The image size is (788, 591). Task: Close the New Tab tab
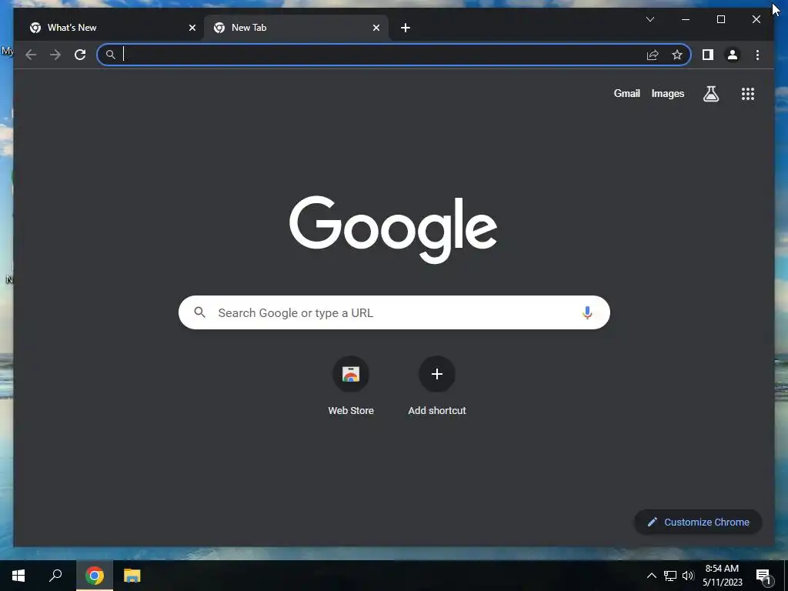tap(376, 28)
